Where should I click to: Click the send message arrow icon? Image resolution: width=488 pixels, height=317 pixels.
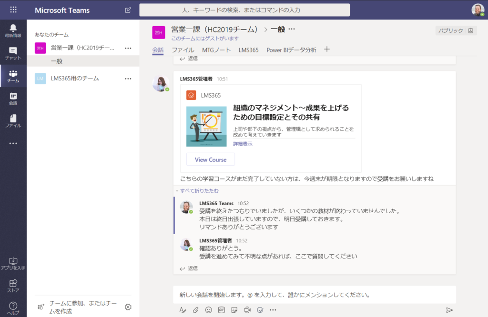[449, 310]
